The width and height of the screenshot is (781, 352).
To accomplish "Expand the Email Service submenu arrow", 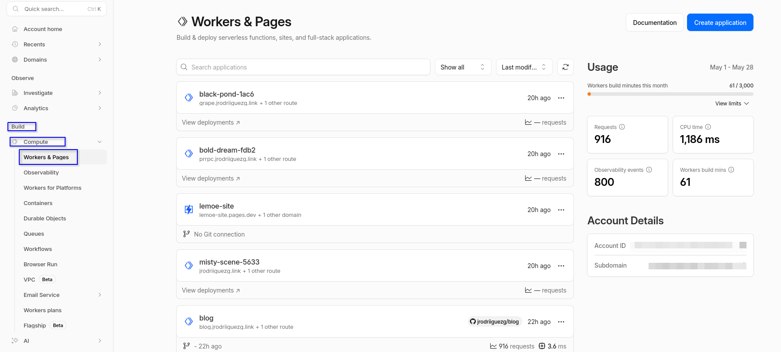I will (x=100, y=295).
